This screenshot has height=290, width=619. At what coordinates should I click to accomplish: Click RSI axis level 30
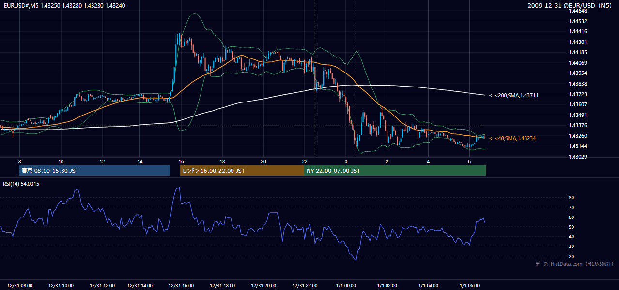[x=572, y=246]
